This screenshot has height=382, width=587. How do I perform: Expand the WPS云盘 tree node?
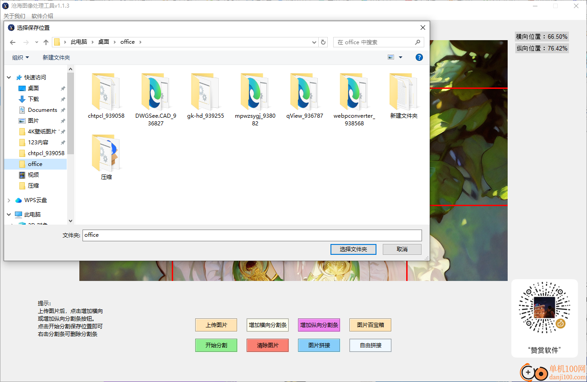click(9, 200)
